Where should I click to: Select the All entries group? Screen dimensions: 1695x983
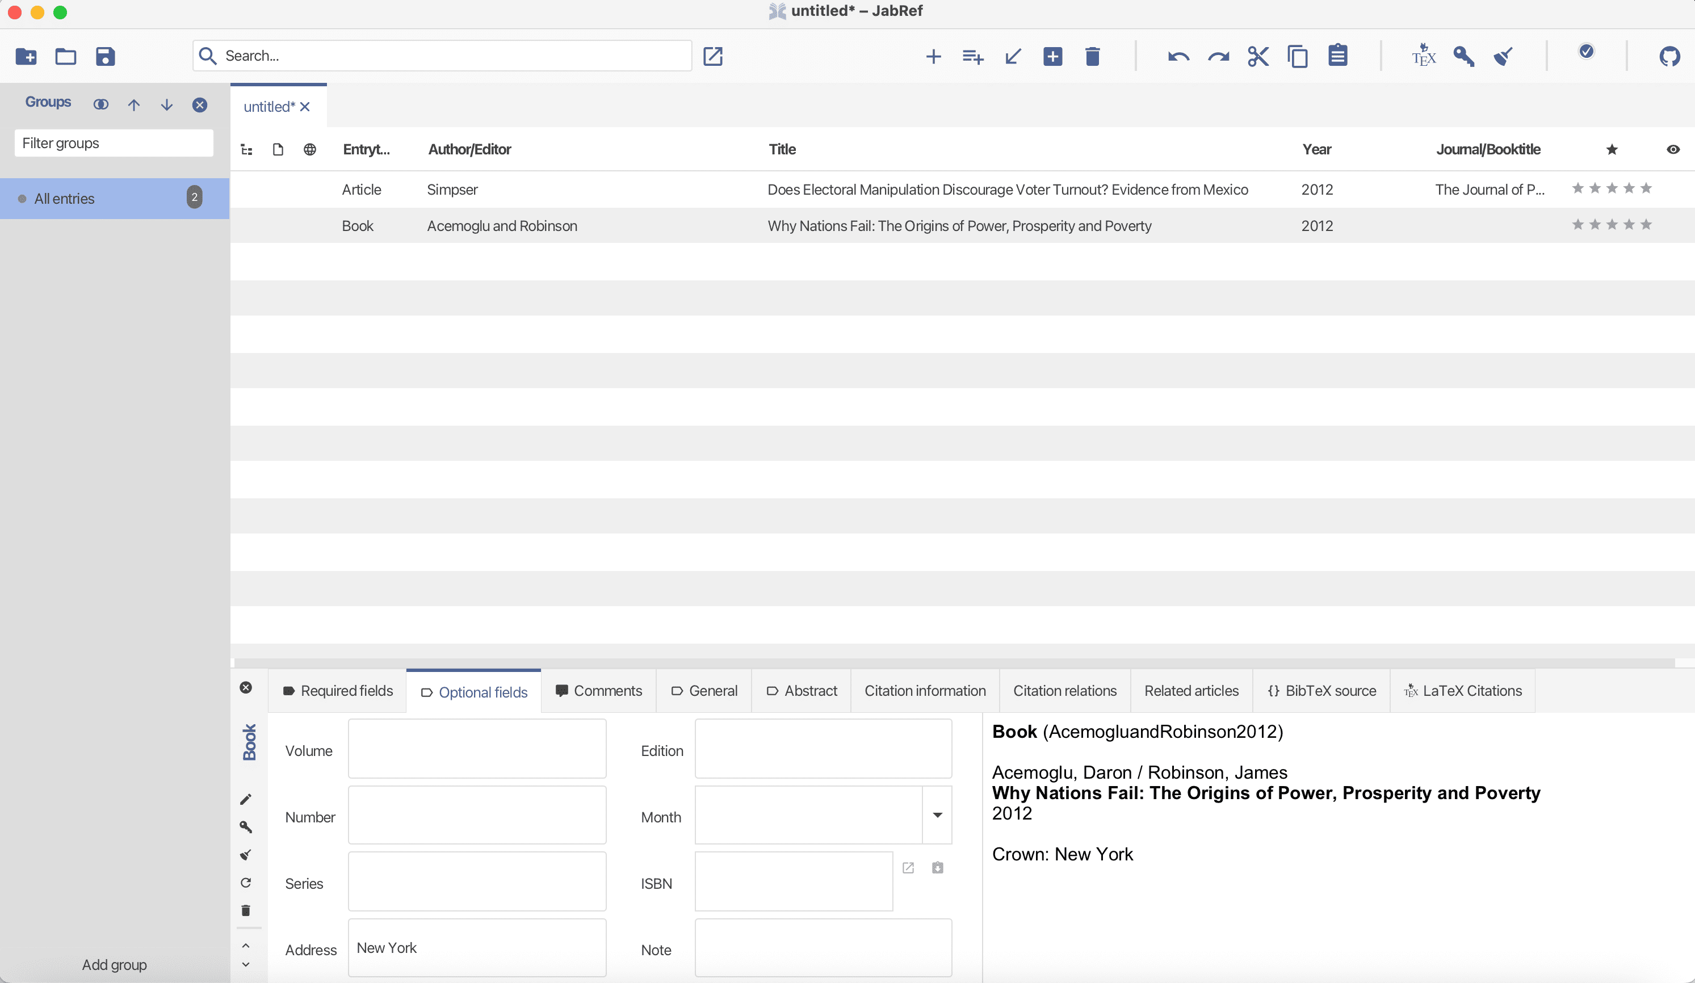pos(65,198)
